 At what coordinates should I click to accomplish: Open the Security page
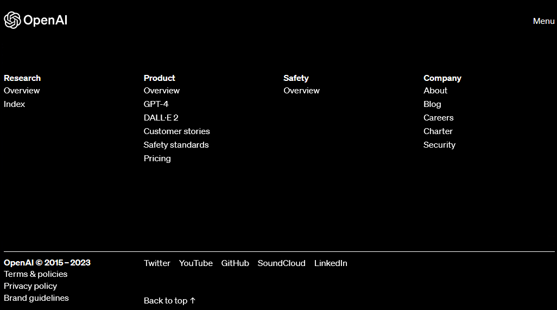439,145
